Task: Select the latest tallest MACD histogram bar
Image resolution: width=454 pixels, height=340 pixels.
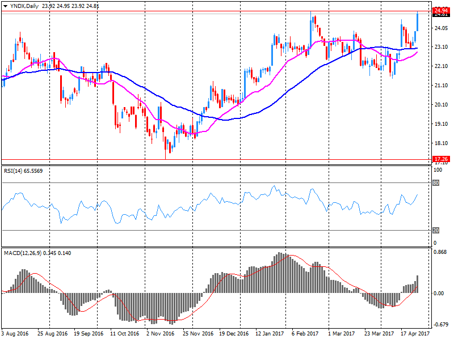Action: click(x=418, y=284)
